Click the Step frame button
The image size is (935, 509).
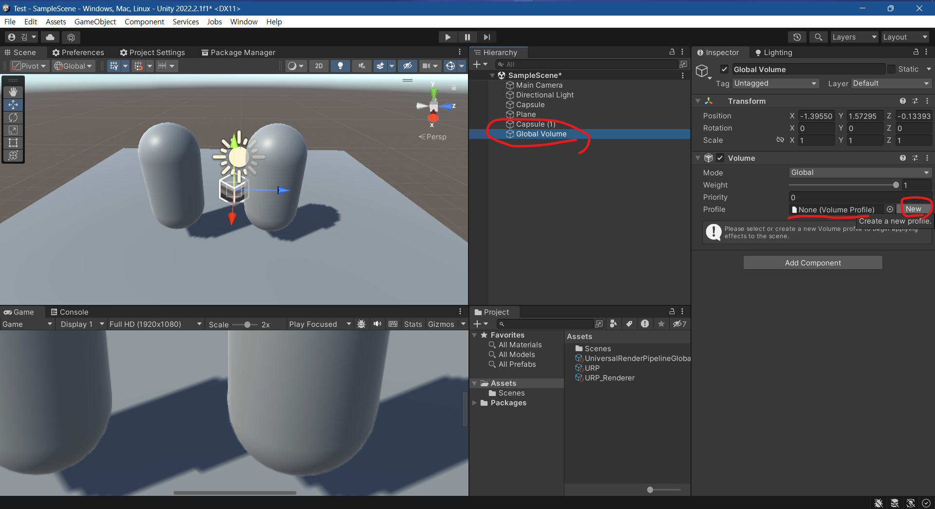coord(487,37)
